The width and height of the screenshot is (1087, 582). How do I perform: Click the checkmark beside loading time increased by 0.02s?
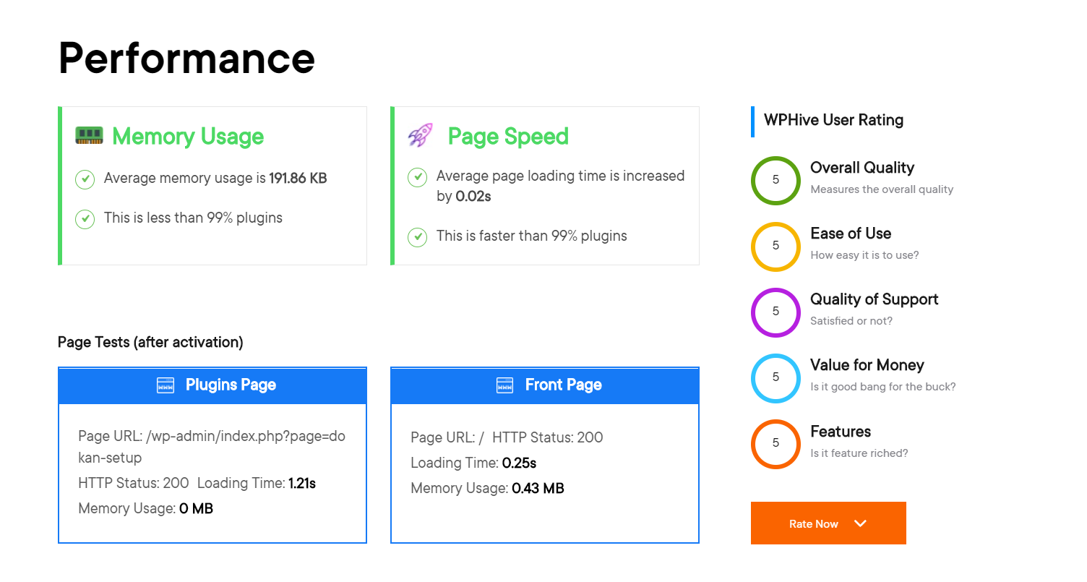[417, 176]
